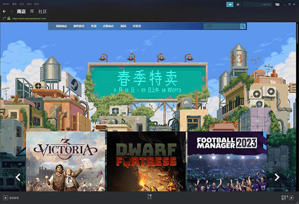Switch to Big Picture mode icon

pos(277,4)
